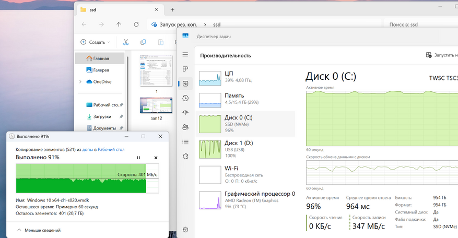
Task: Open Главная in Explorer navigation pane
Action: pos(100,58)
